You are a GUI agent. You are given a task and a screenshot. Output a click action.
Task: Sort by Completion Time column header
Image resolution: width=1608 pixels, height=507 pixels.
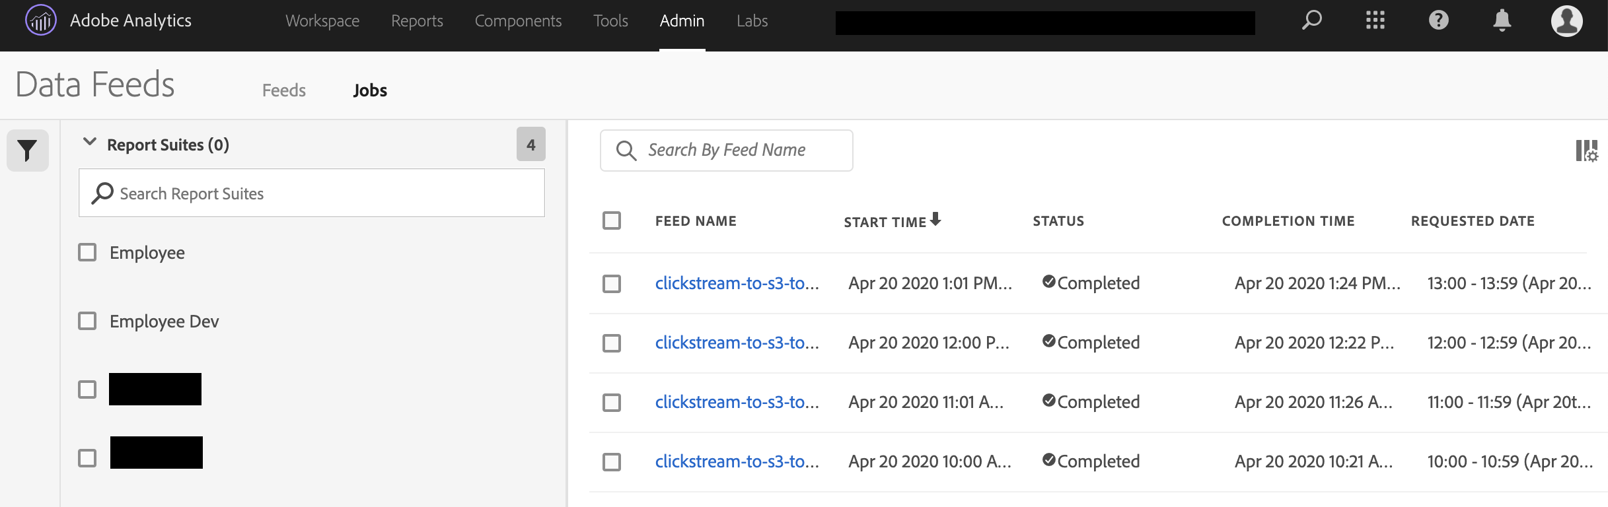point(1288,221)
